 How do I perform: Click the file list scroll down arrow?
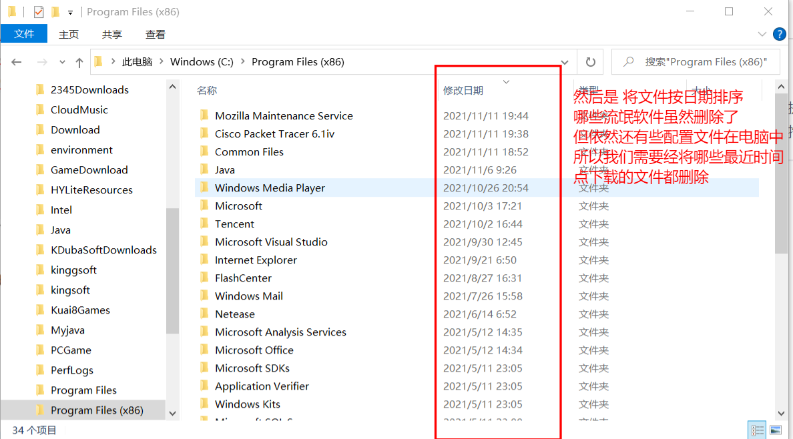coord(781,413)
